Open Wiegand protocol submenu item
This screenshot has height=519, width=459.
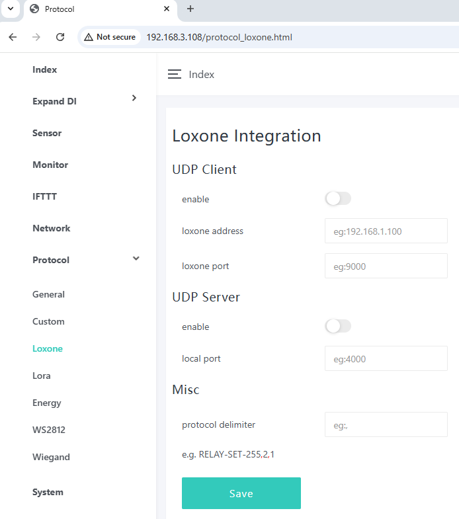pos(51,457)
